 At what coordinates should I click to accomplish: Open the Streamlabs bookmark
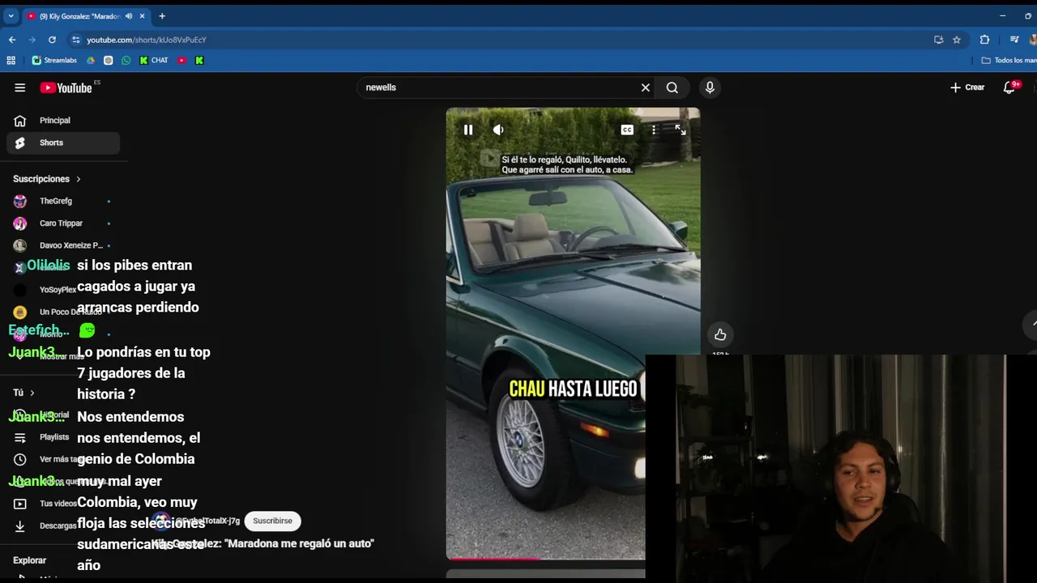pos(54,60)
